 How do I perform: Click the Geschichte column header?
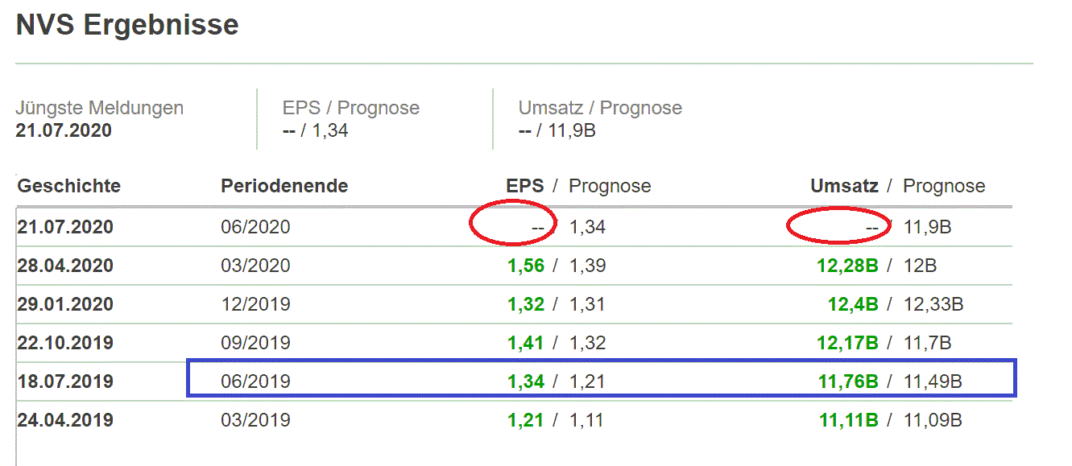69,186
